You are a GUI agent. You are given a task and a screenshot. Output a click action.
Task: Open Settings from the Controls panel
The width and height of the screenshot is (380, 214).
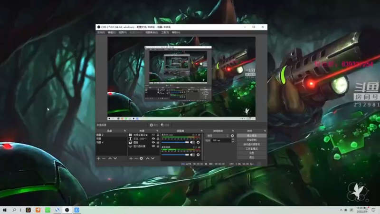252,153
